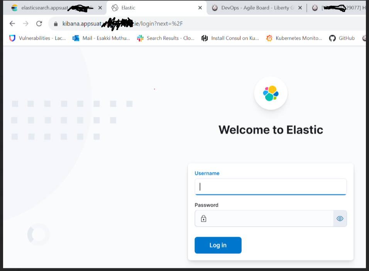The height and width of the screenshot is (271, 369).
Task: Close the elasticsearch.appsuat tab
Action: pyautogui.click(x=100, y=8)
